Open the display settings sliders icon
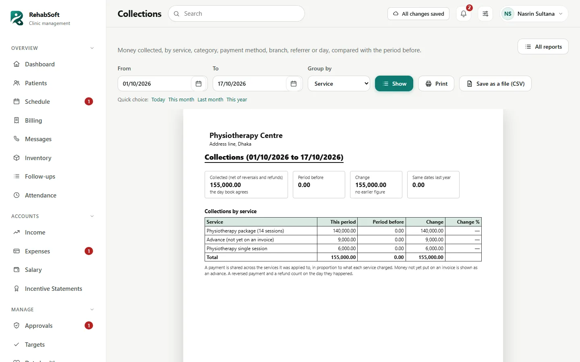 point(485,14)
